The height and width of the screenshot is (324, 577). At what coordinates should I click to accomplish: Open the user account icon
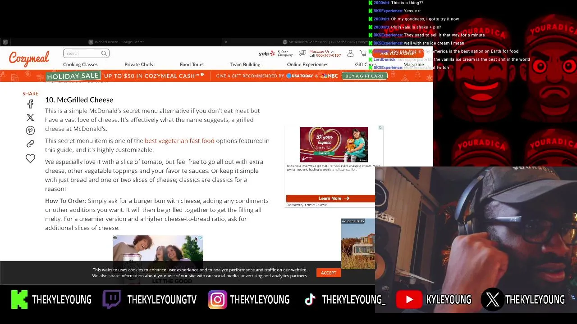pyautogui.click(x=350, y=53)
